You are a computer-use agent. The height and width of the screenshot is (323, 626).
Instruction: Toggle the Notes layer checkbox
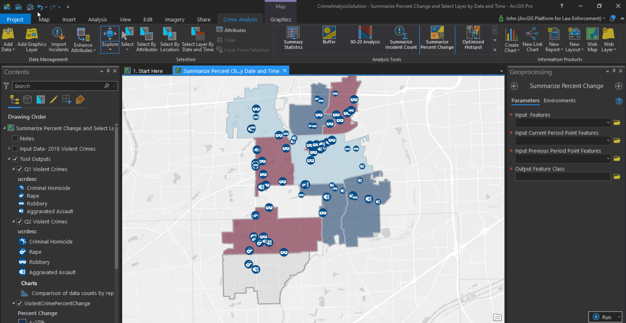coord(15,138)
